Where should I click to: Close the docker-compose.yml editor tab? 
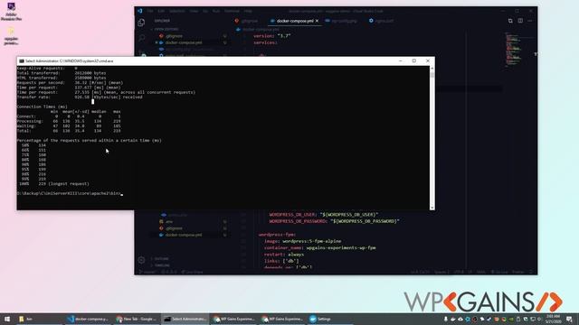point(317,21)
